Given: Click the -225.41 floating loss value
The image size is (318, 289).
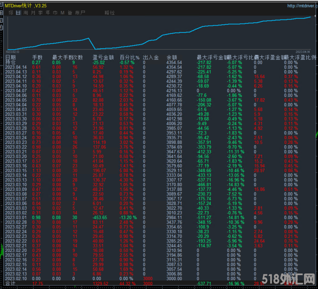Looking at the screenshot, I should click(204, 72).
